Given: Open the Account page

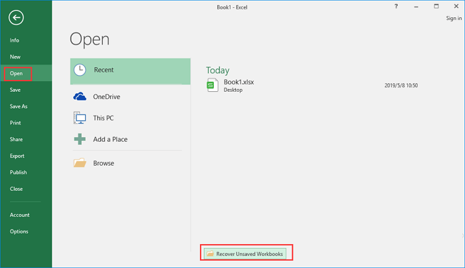Looking at the screenshot, I should [20, 215].
